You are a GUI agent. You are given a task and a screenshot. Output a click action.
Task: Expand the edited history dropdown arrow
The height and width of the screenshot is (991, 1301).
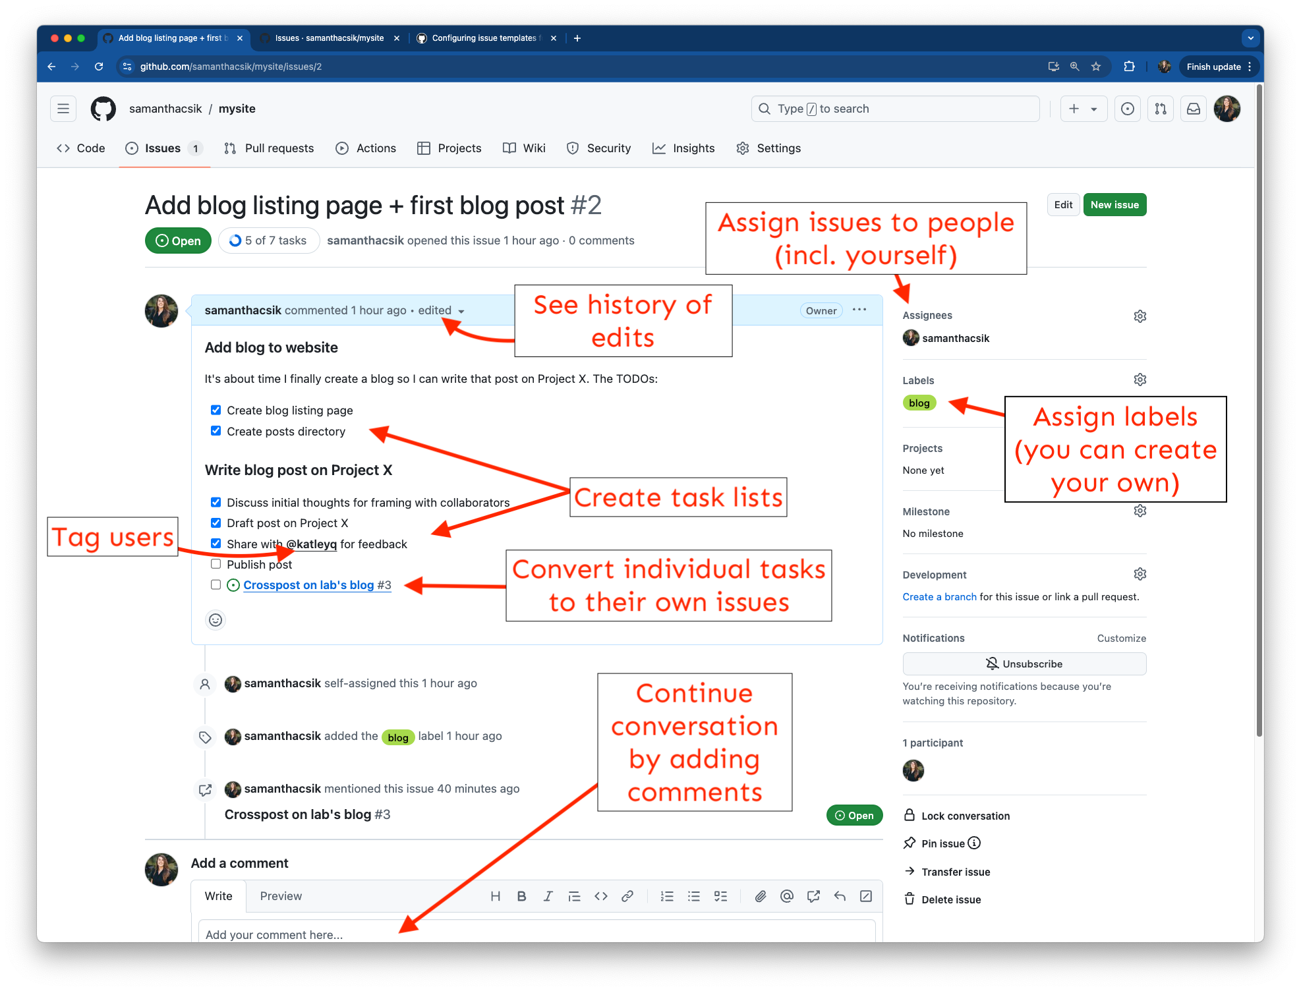461,311
